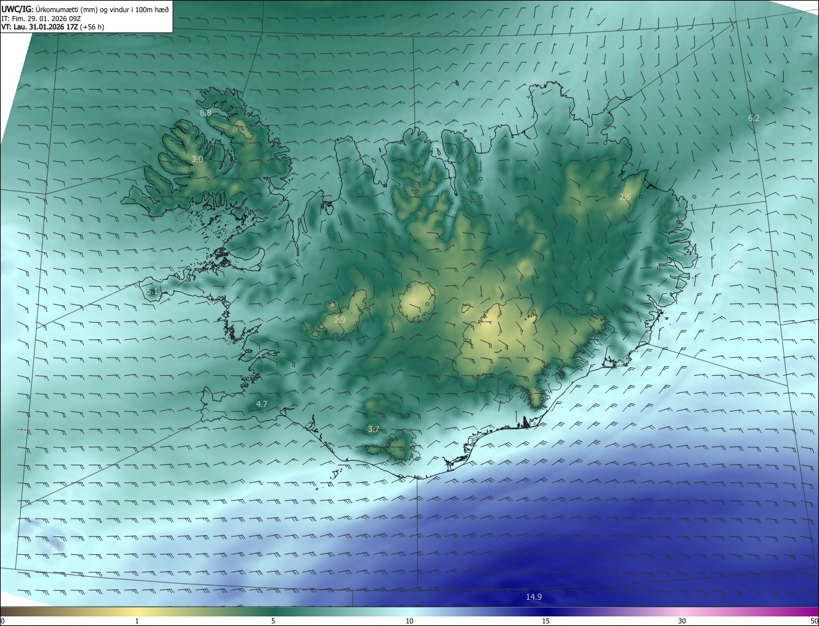This screenshot has width=819, height=626.
Task: Click the '6.8' precipitation value label
Action: (205, 113)
